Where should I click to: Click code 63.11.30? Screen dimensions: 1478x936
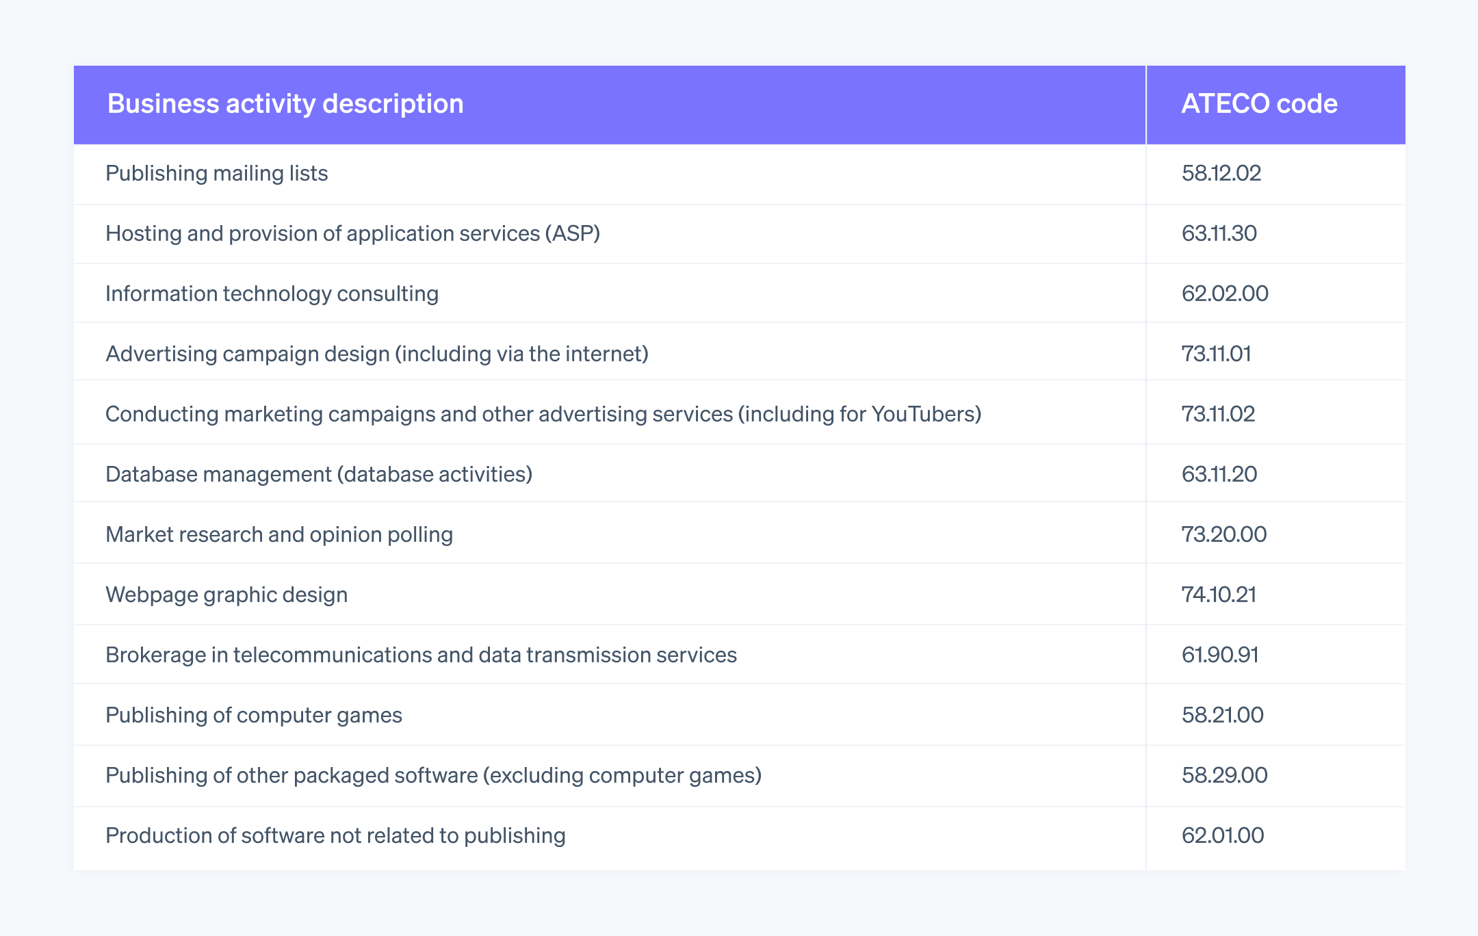pos(1219,233)
